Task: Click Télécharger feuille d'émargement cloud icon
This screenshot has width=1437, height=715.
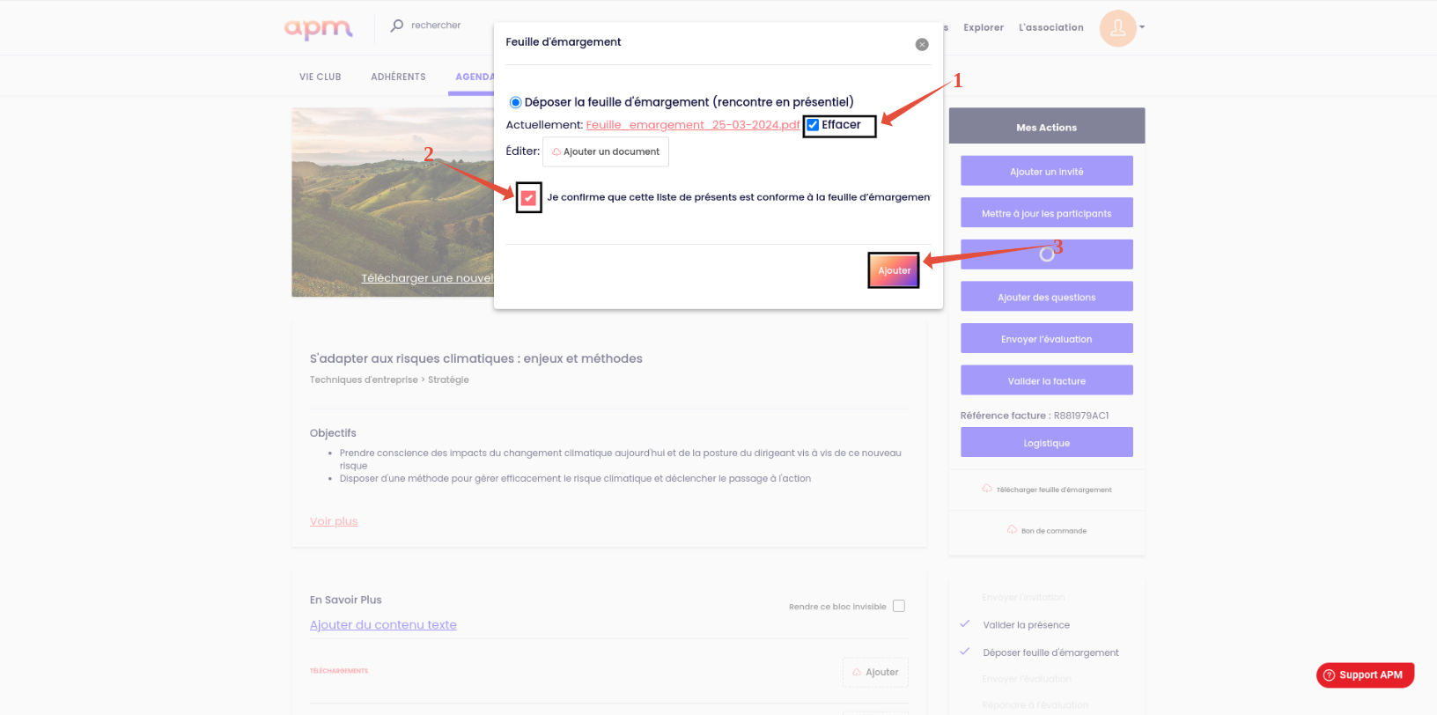Action: pyautogui.click(x=987, y=489)
